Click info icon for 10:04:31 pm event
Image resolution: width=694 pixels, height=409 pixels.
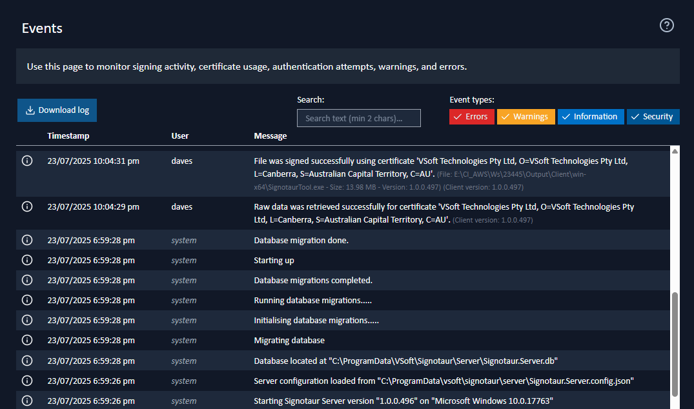coord(27,161)
